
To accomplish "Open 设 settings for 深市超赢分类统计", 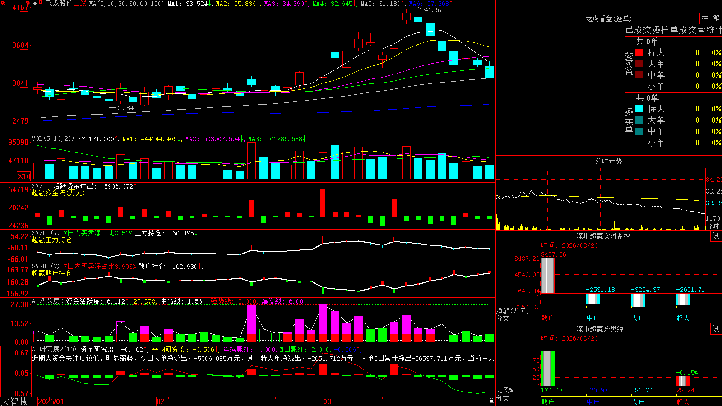I will [x=716, y=329].
